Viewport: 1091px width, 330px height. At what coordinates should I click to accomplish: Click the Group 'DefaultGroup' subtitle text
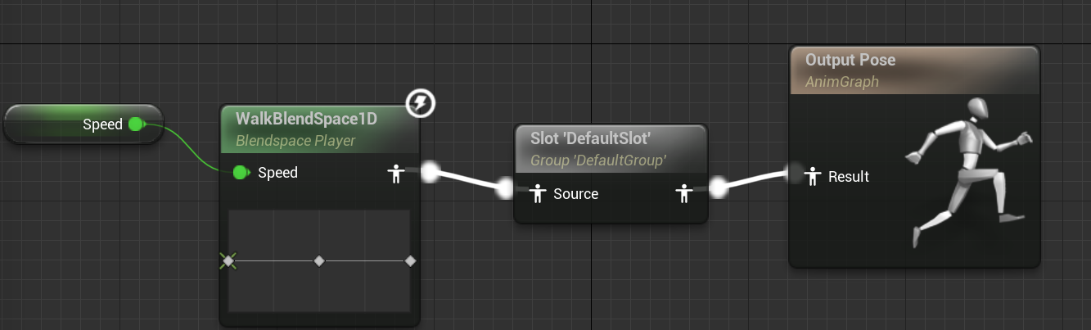tap(598, 160)
